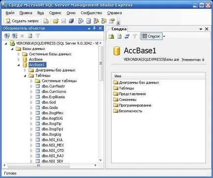213x178 pixels.
Task: Open the Список view dropdown arrow
Action: point(164,36)
